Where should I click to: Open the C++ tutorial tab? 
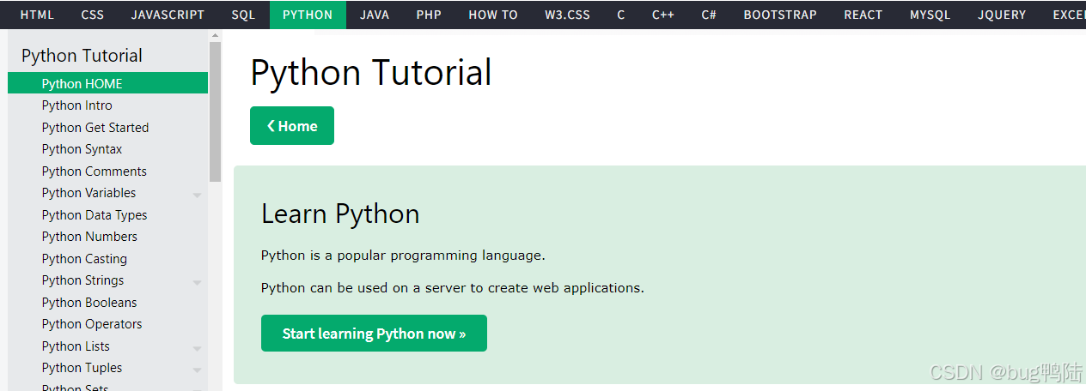(x=663, y=15)
